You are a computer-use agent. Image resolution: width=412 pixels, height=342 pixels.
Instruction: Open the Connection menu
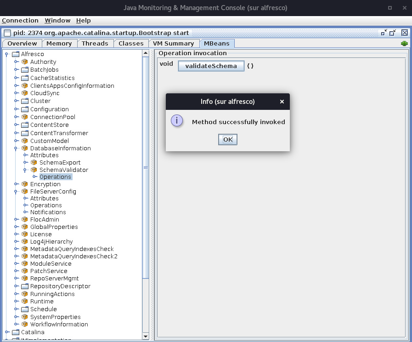click(x=20, y=21)
